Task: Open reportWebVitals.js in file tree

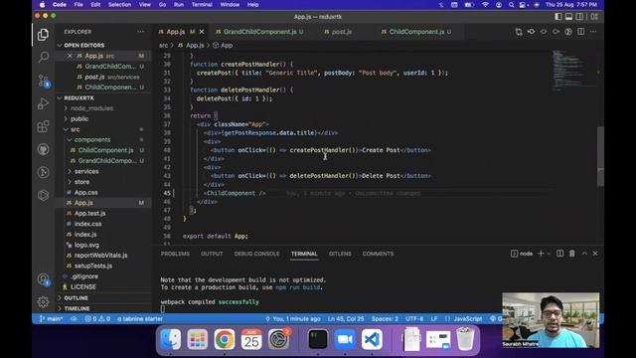Action: (x=100, y=256)
